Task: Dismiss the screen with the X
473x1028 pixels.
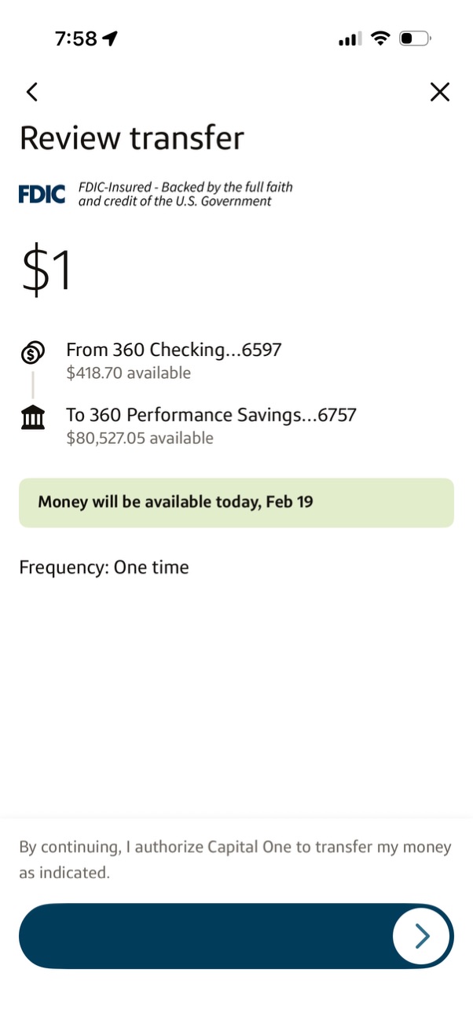Action: click(439, 92)
